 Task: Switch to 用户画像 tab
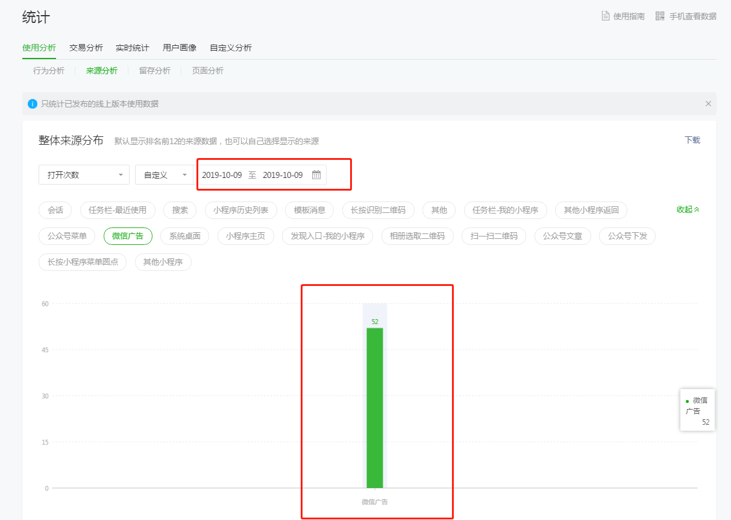(180, 48)
